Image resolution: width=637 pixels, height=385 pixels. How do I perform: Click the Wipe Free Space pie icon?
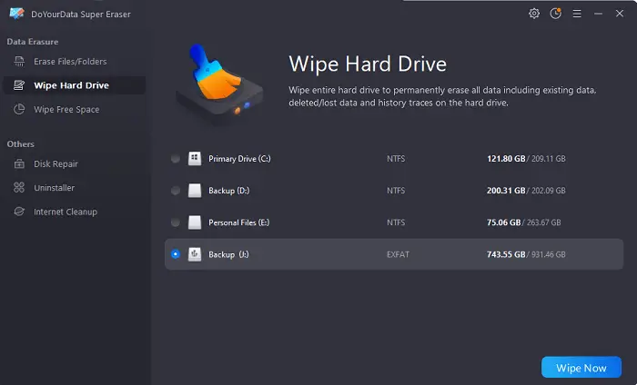pos(19,109)
